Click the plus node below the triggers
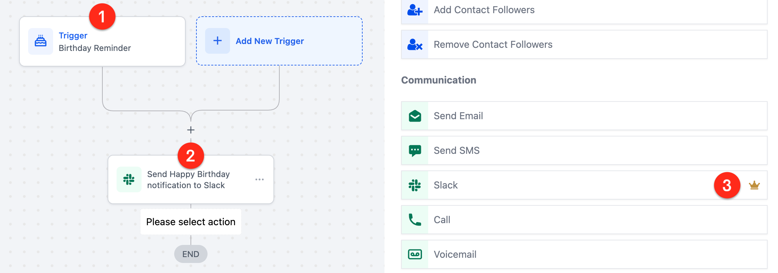 tap(191, 130)
